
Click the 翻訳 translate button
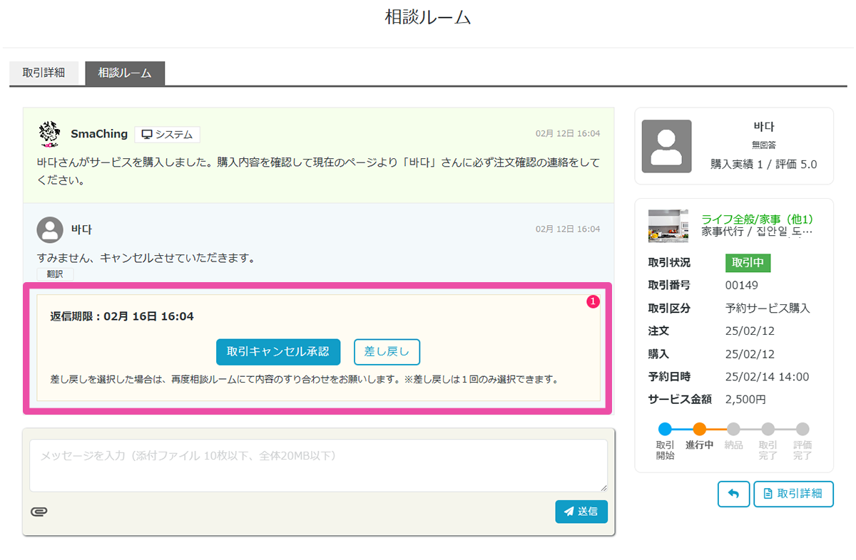coord(55,274)
